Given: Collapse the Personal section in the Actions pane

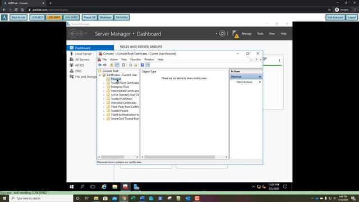Looking at the screenshot, I should pyautogui.click(x=260, y=77).
